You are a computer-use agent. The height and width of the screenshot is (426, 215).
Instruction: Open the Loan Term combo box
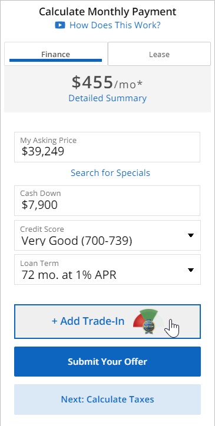tap(107, 269)
